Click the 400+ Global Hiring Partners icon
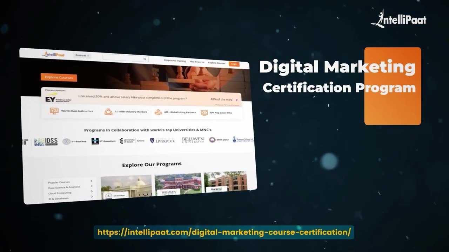 tap(158, 112)
